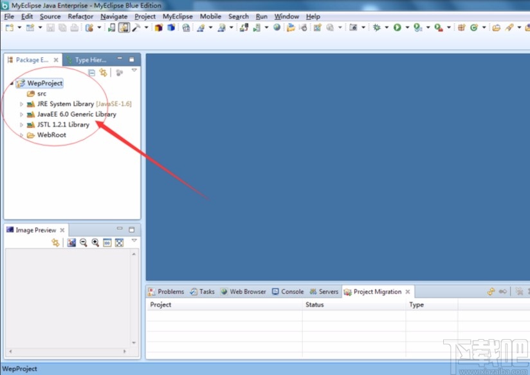Screen dimensions: 530x375
Task: Switch to the Servers tab
Action: click(x=324, y=292)
